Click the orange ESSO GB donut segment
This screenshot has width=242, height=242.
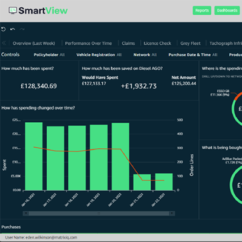pyautogui.click(x=238, y=96)
